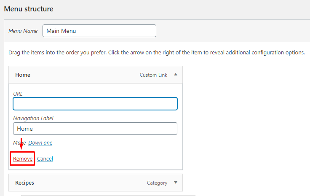Click the Custom Link type label

153,75
